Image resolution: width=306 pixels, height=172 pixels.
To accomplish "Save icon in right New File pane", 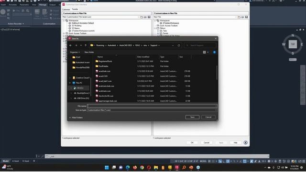I will coord(246,17).
